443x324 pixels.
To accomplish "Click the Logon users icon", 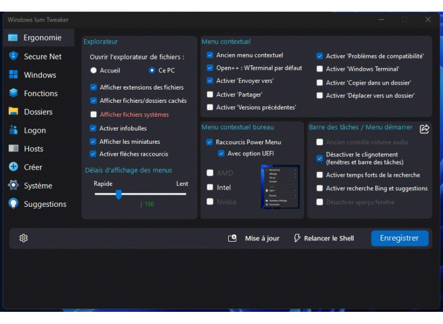I will coord(13,130).
